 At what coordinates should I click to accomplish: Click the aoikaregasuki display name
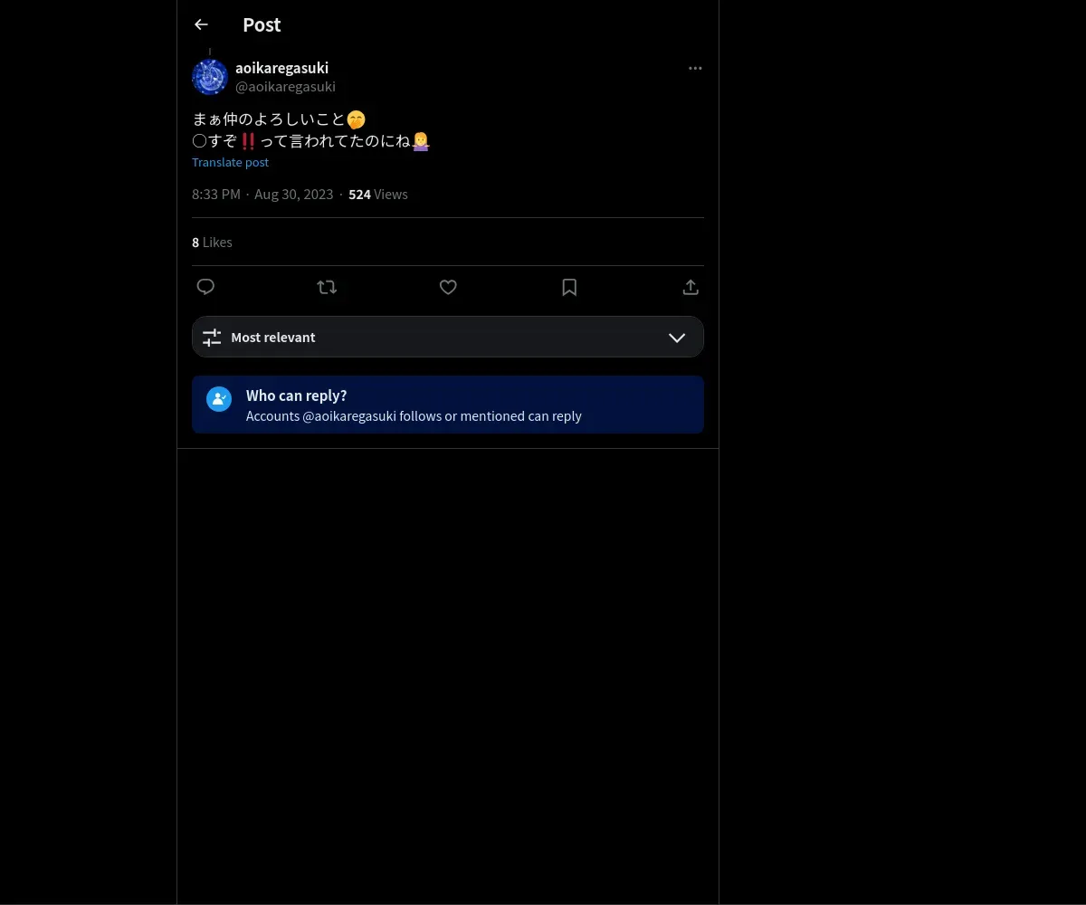point(281,68)
